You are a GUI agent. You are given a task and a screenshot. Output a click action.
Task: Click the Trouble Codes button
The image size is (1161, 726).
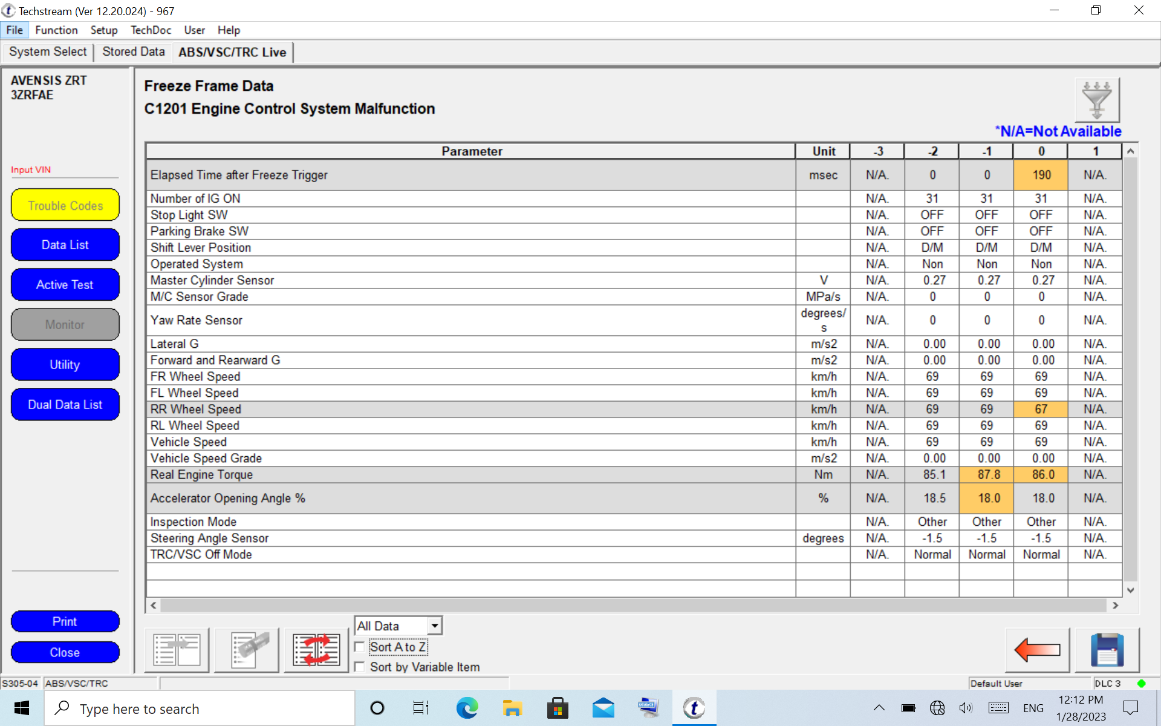point(65,205)
